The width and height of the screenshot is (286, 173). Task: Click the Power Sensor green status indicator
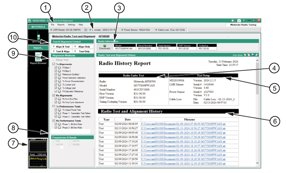tap(122, 30)
